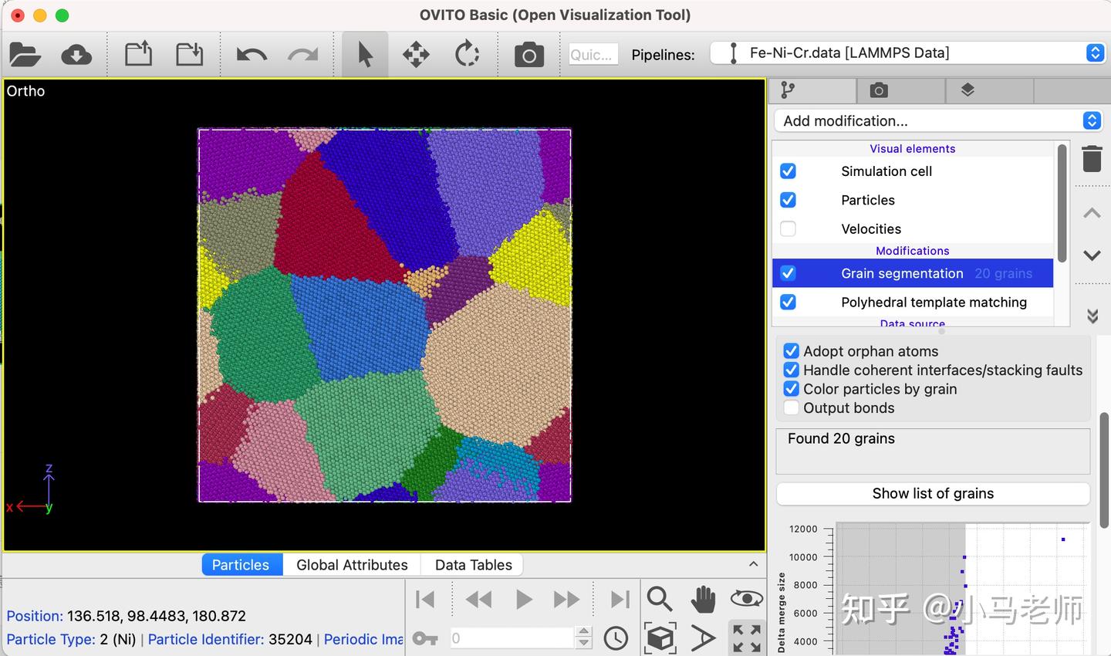The height and width of the screenshot is (656, 1111).
Task: Collapse the data inspector panel chevron
Action: (x=753, y=564)
